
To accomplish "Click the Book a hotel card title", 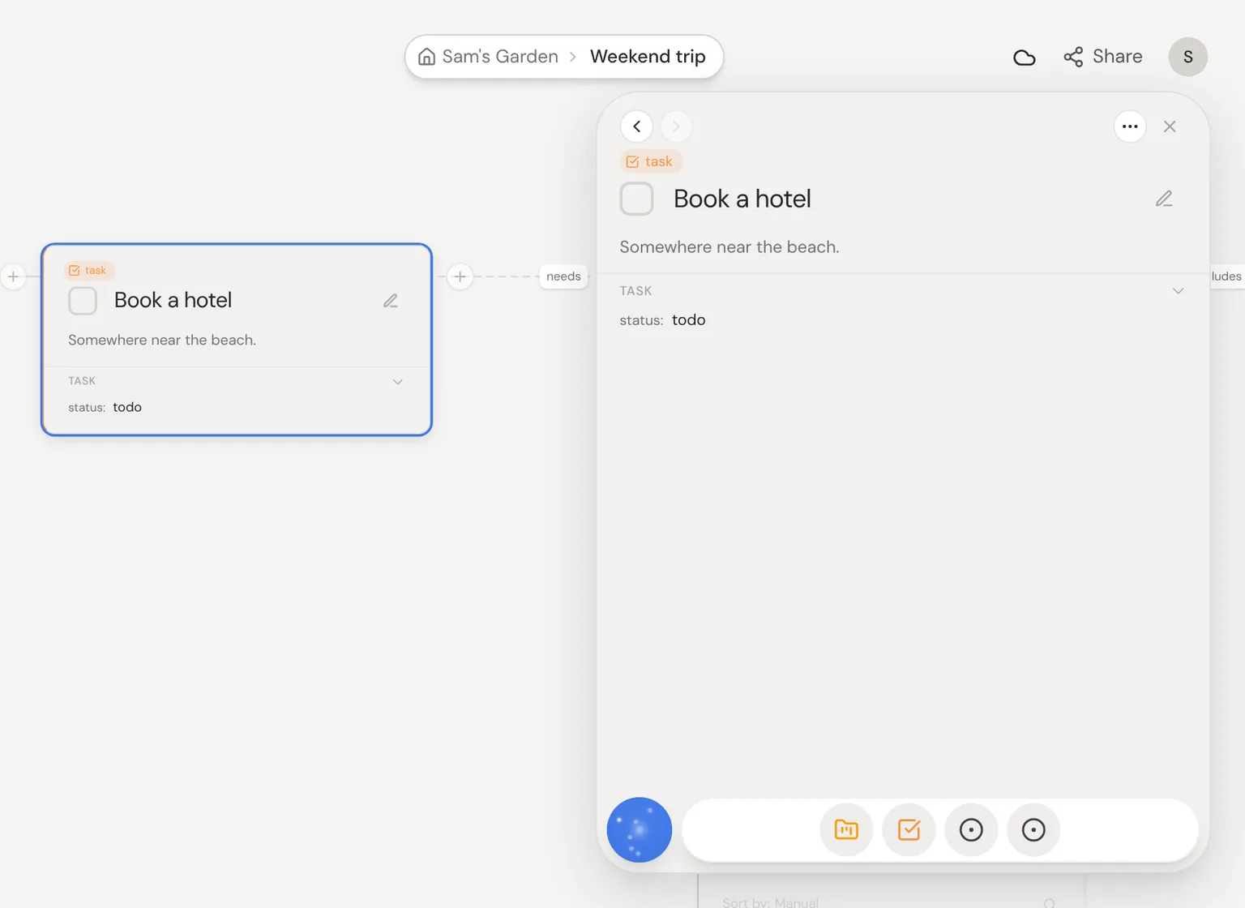I will click(x=173, y=300).
